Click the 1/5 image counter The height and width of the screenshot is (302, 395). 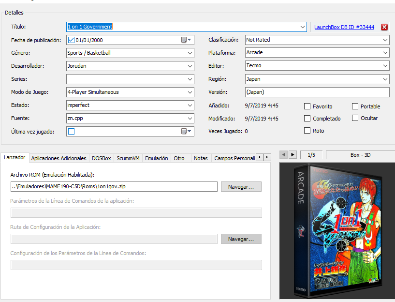coord(311,155)
